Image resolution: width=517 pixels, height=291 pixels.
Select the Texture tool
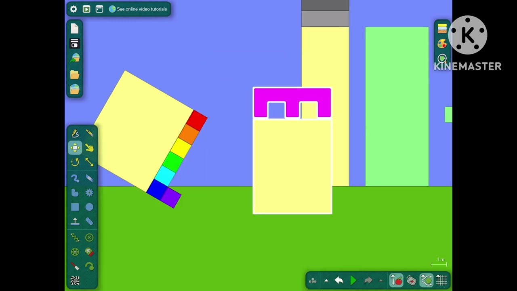click(75, 280)
